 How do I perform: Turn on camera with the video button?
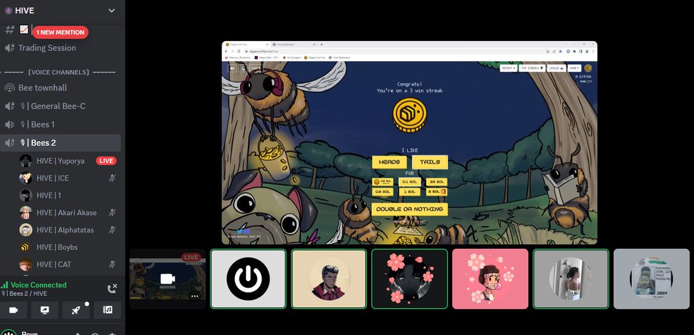(x=14, y=310)
